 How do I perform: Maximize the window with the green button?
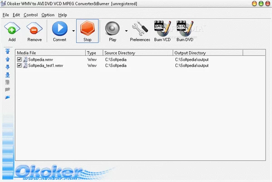261,4
